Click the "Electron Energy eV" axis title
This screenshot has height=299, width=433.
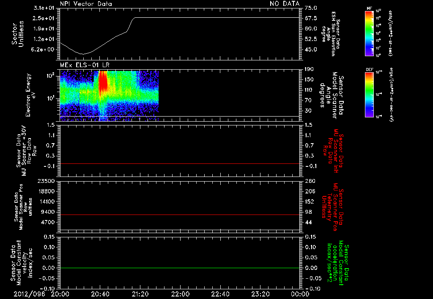pos(31,95)
